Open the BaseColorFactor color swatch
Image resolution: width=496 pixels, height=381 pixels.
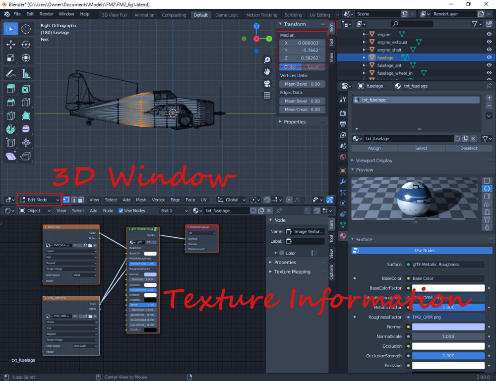pyautogui.click(x=448, y=288)
